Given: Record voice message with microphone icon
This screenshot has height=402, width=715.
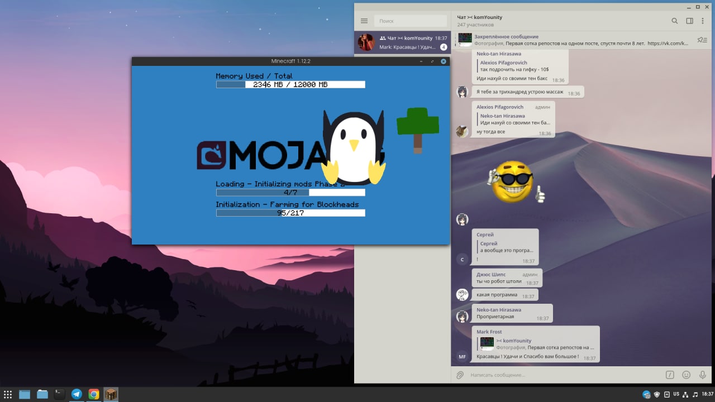Looking at the screenshot, I should tap(702, 375).
